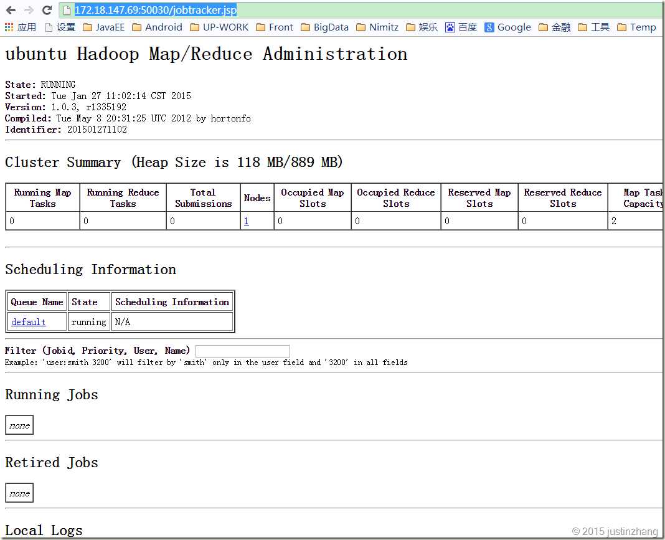Click the Reserved Reduce Slots column header
The image size is (665, 540).
pos(563,197)
